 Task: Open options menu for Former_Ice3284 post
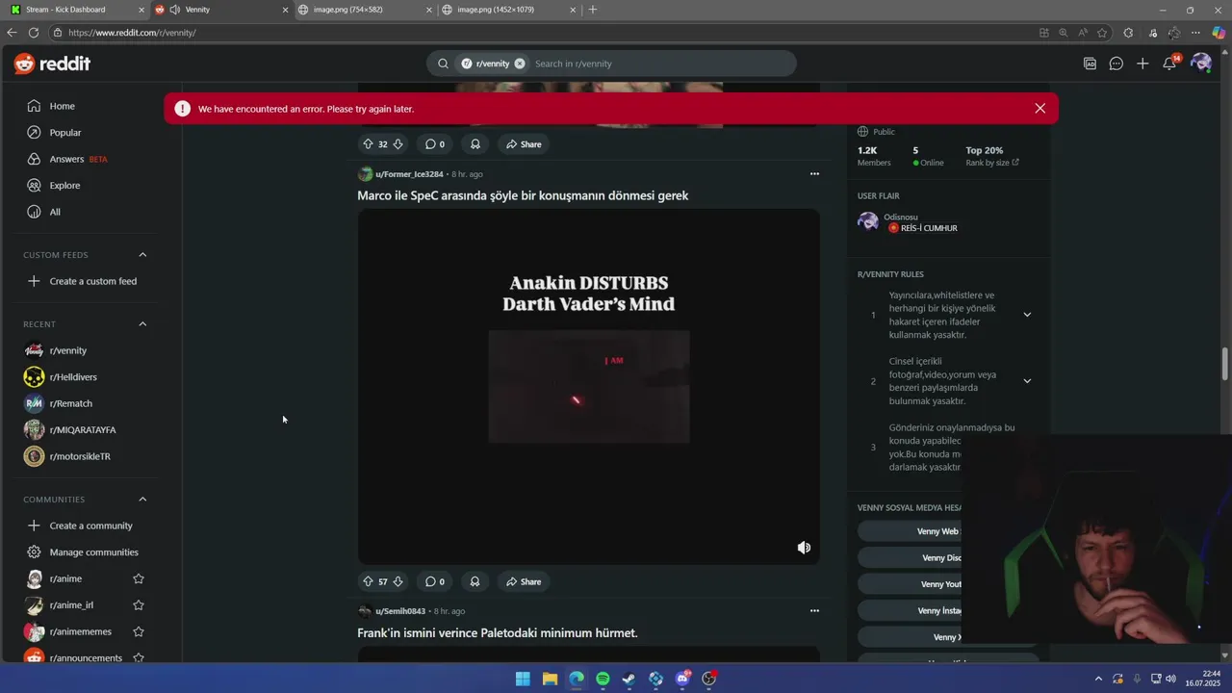pyautogui.click(x=814, y=174)
